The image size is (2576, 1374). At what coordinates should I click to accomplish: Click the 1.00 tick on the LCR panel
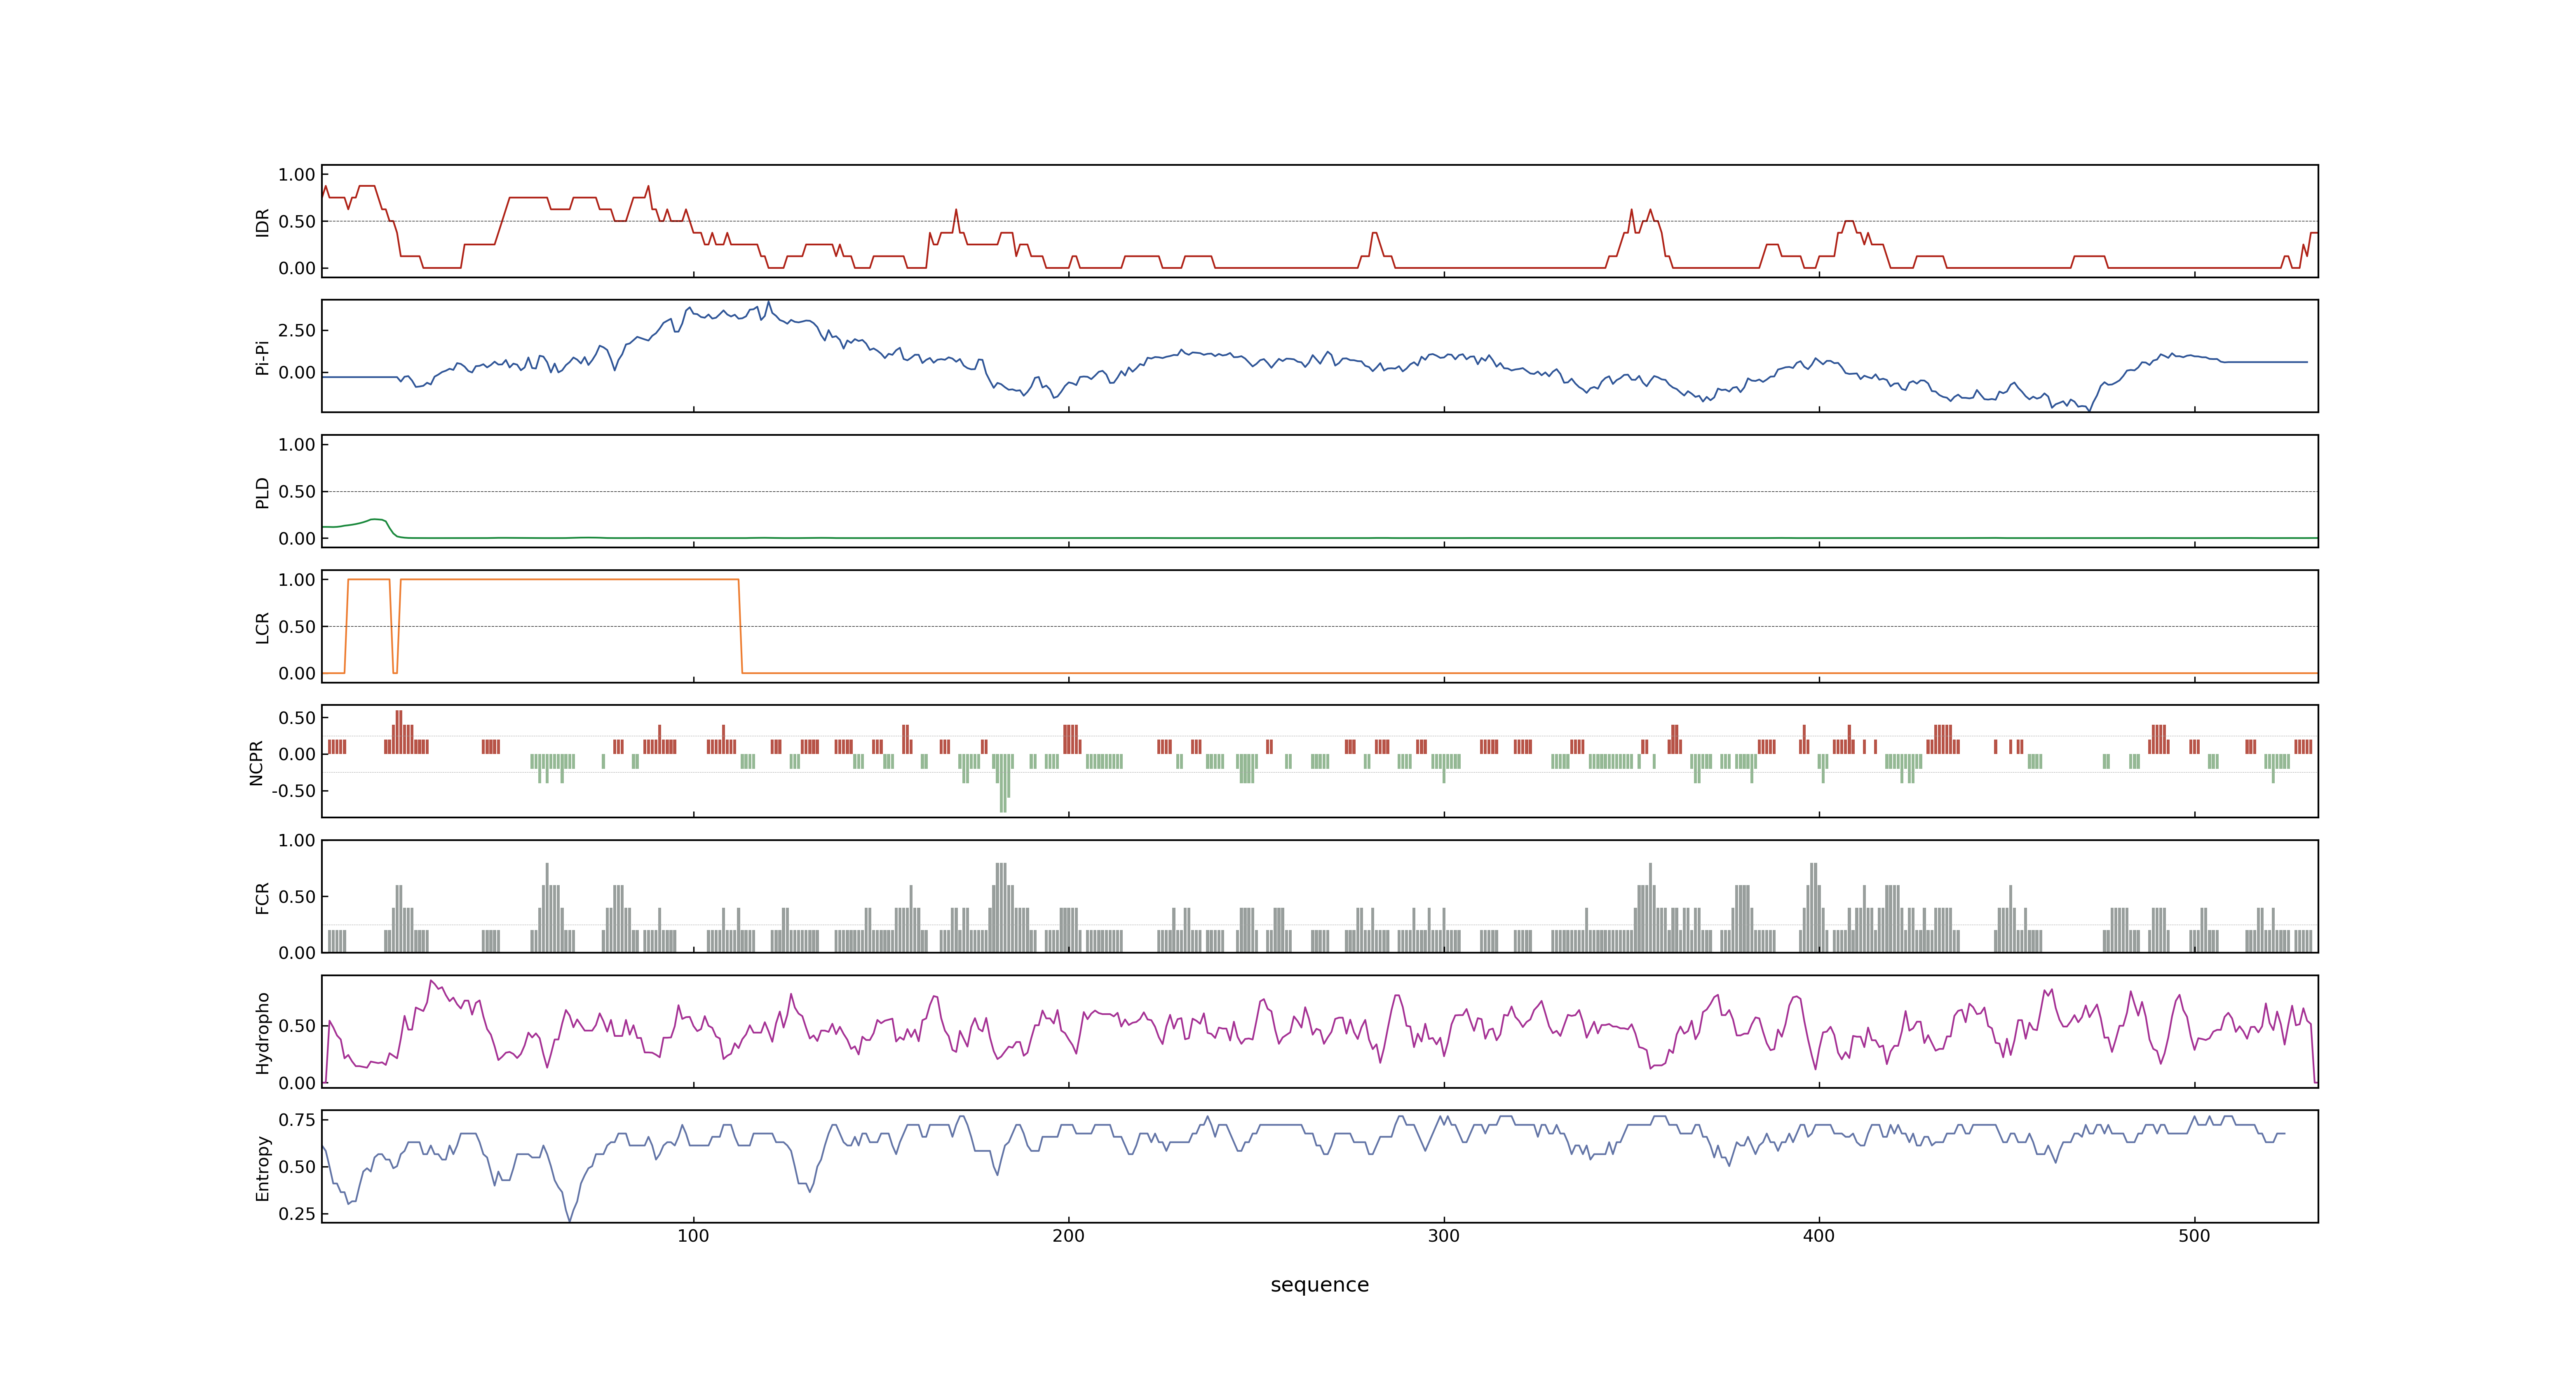297,580
